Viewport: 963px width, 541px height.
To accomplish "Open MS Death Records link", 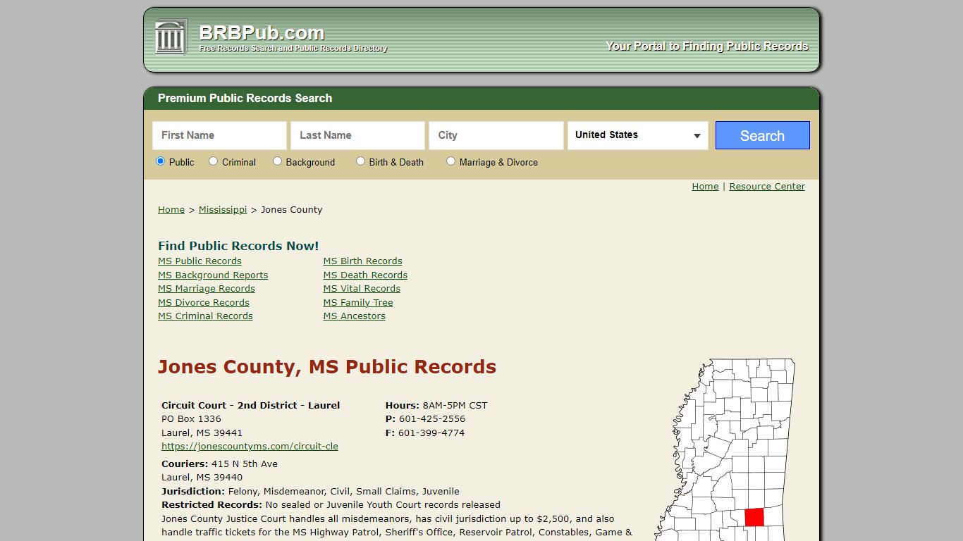I will [365, 275].
